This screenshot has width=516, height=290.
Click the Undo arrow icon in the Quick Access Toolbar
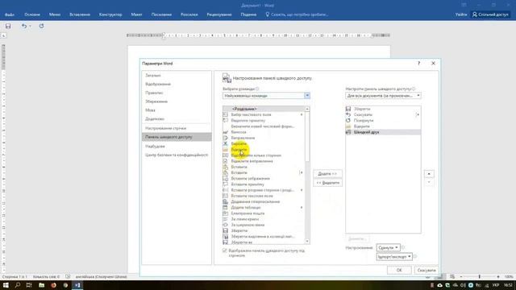pyautogui.click(x=23, y=26)
